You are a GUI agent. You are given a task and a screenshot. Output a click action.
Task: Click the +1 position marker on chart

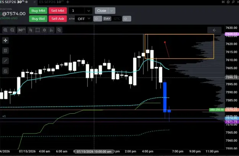click(x=4, y=116)
